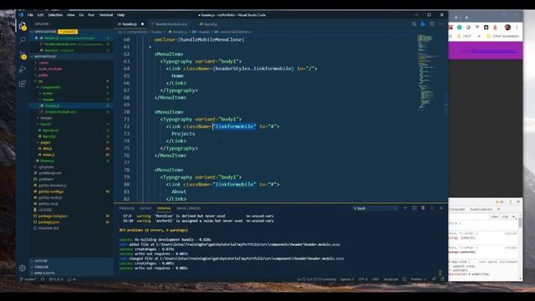535x301 pixels.
Task: Close the terminal panel
Action: (x=441, y=208)
